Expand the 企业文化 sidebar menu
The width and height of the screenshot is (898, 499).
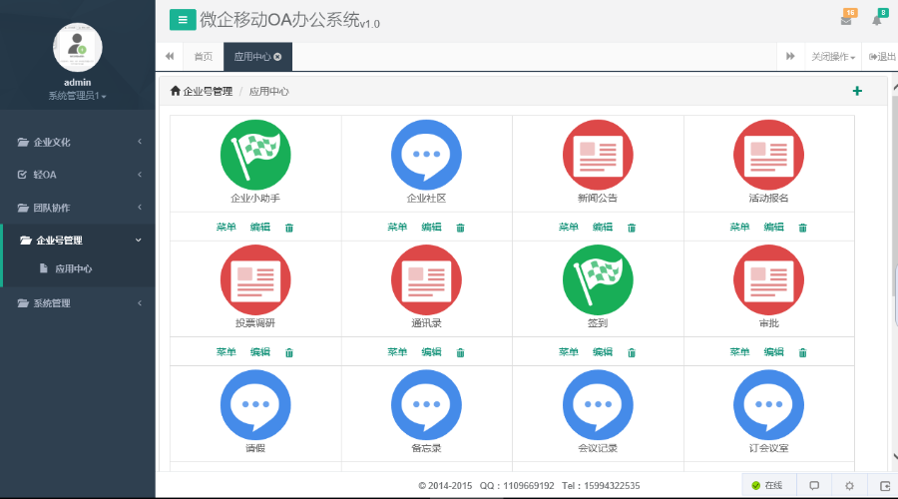78,142
